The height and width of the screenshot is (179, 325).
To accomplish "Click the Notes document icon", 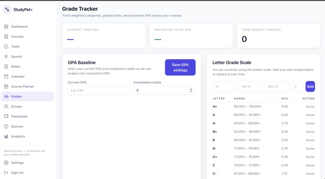I will [x=6, y=66].
